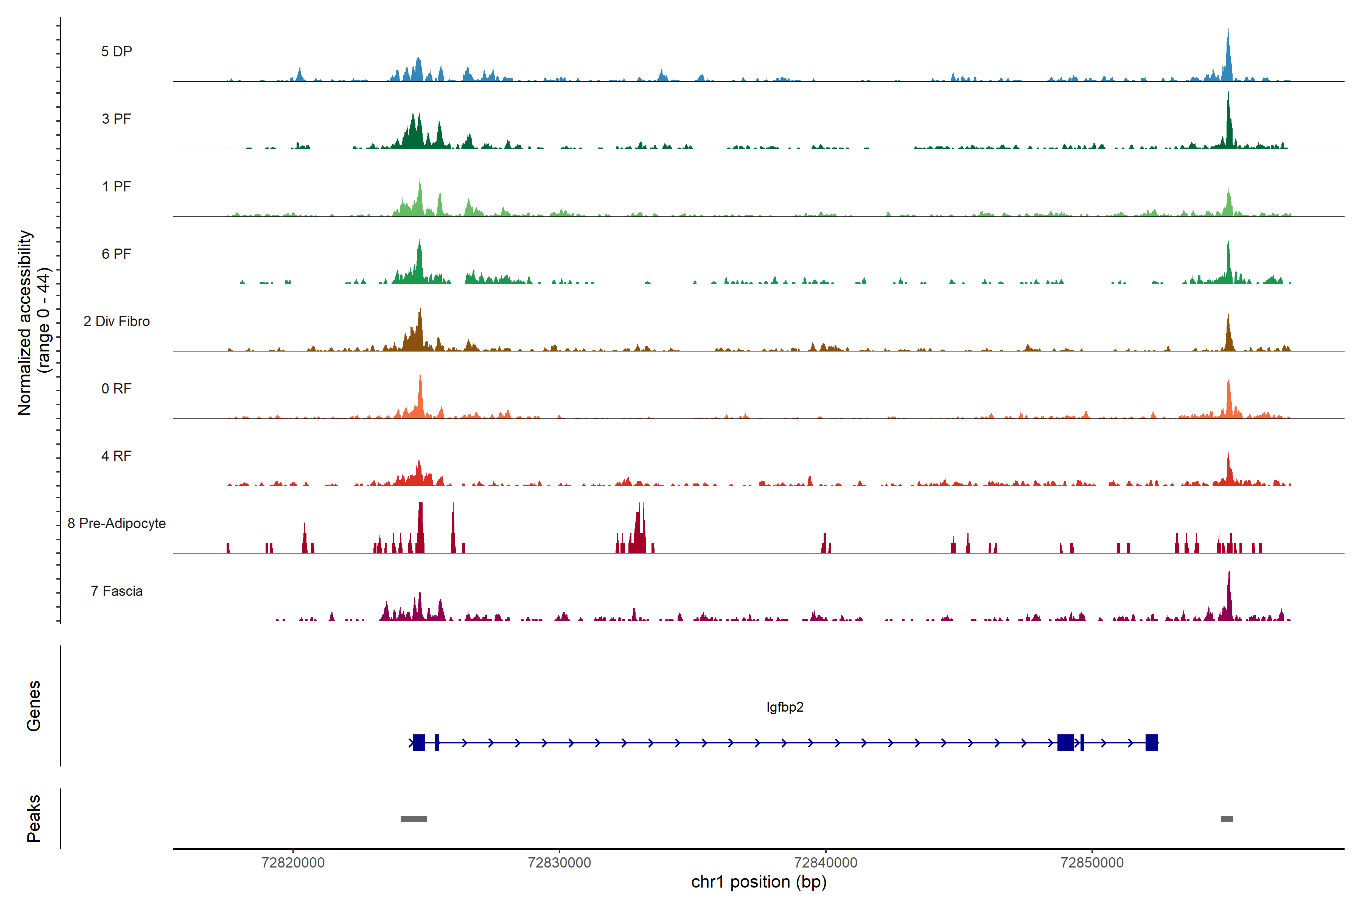Click the 5 DP track label
Screen dimensions: 1362x908
[x=117, y=51]
